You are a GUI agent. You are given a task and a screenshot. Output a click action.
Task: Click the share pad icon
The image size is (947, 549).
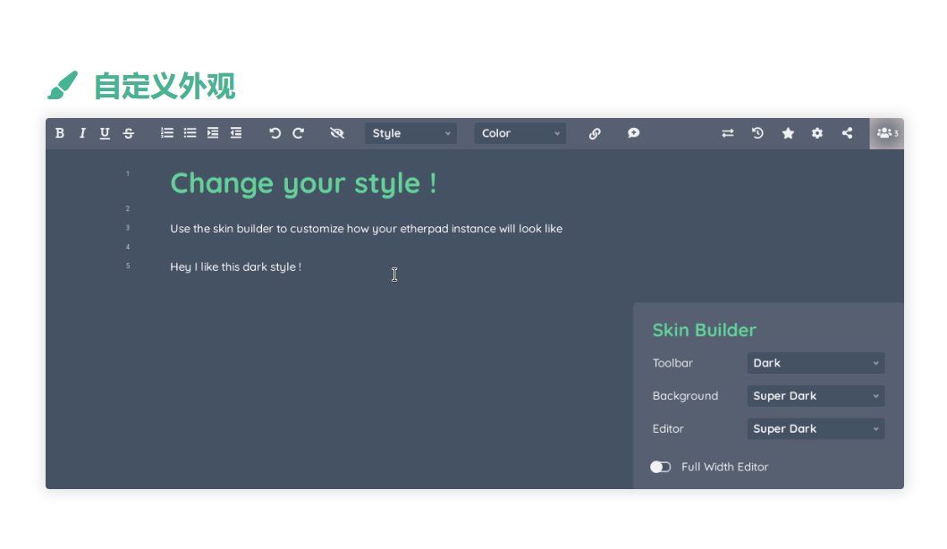click(848, 133)
